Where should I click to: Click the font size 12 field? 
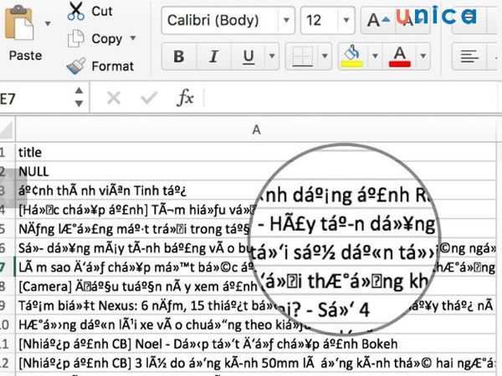320,20
